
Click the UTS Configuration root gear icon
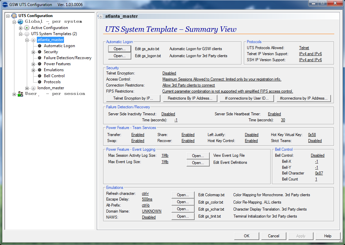coord(14,16)
